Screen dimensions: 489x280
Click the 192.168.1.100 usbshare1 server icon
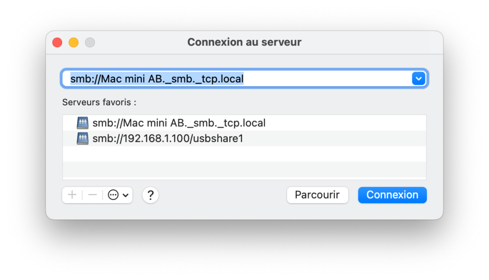(83, 139)
